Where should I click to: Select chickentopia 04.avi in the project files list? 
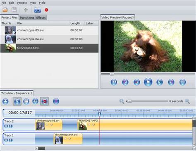tap(50, 39)
